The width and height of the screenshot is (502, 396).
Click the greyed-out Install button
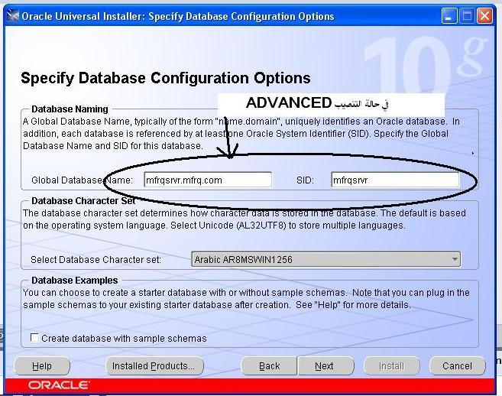(391, 366)
